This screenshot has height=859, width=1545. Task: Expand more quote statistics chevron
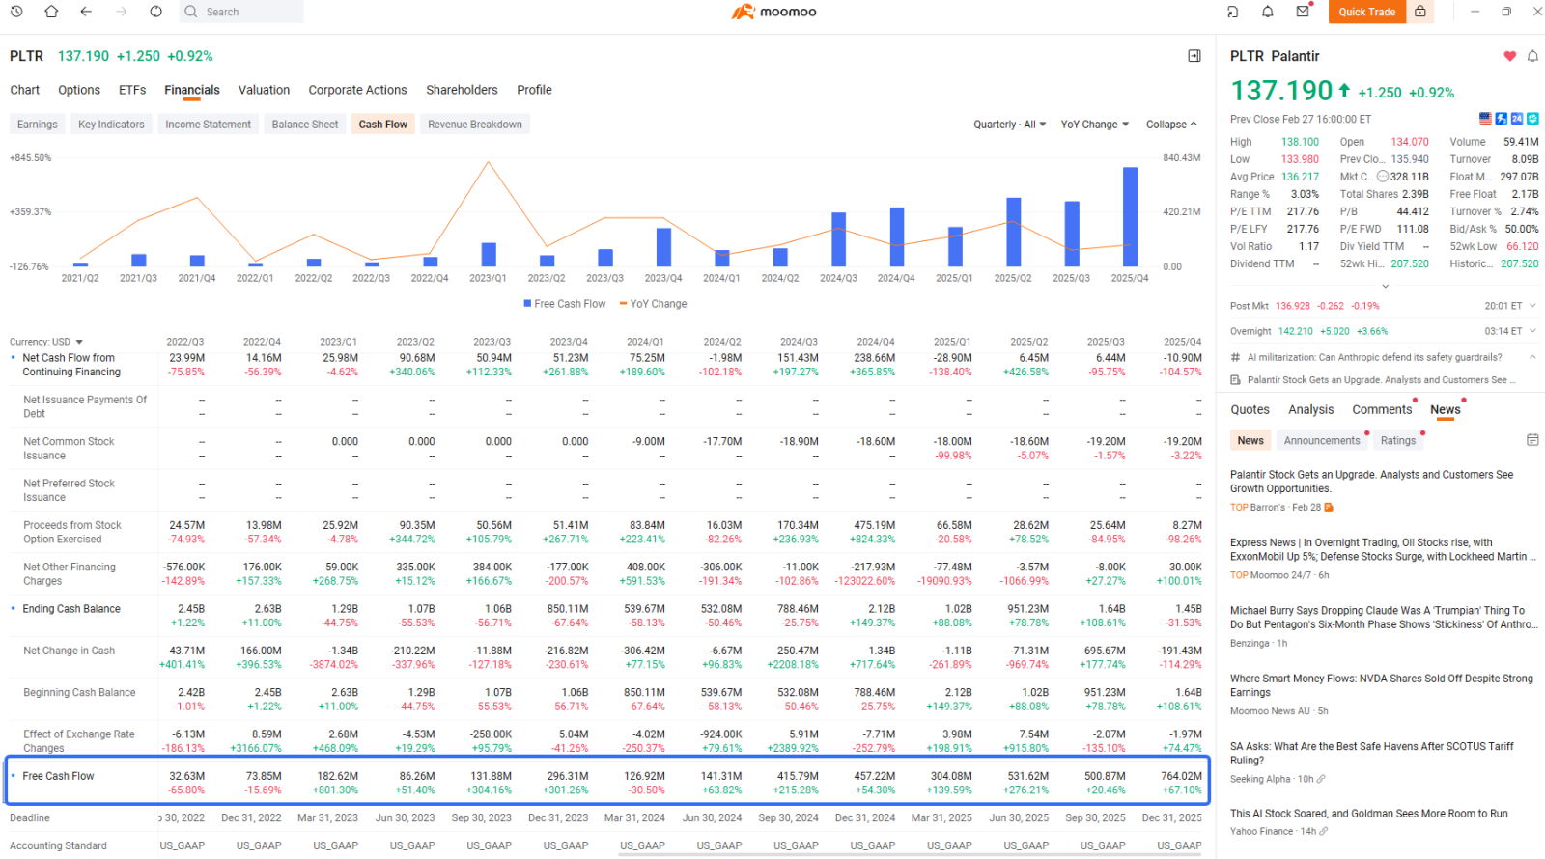[1385, 286]
